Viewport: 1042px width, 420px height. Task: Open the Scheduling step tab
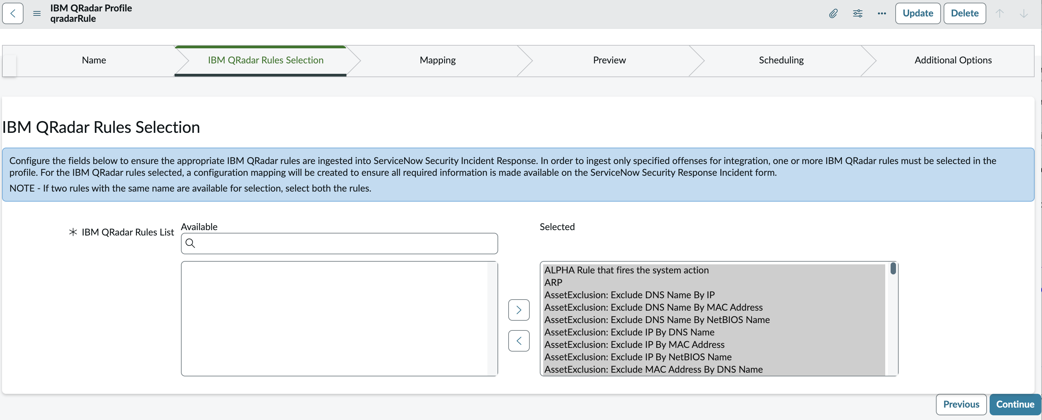781,60
